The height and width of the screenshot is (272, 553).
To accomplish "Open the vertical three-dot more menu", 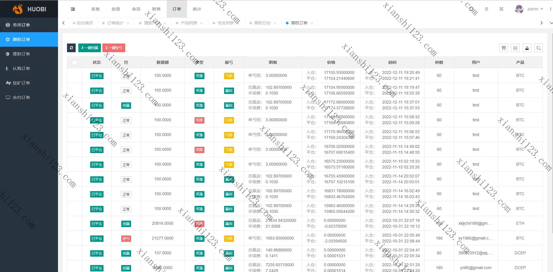I will point(550,9).
